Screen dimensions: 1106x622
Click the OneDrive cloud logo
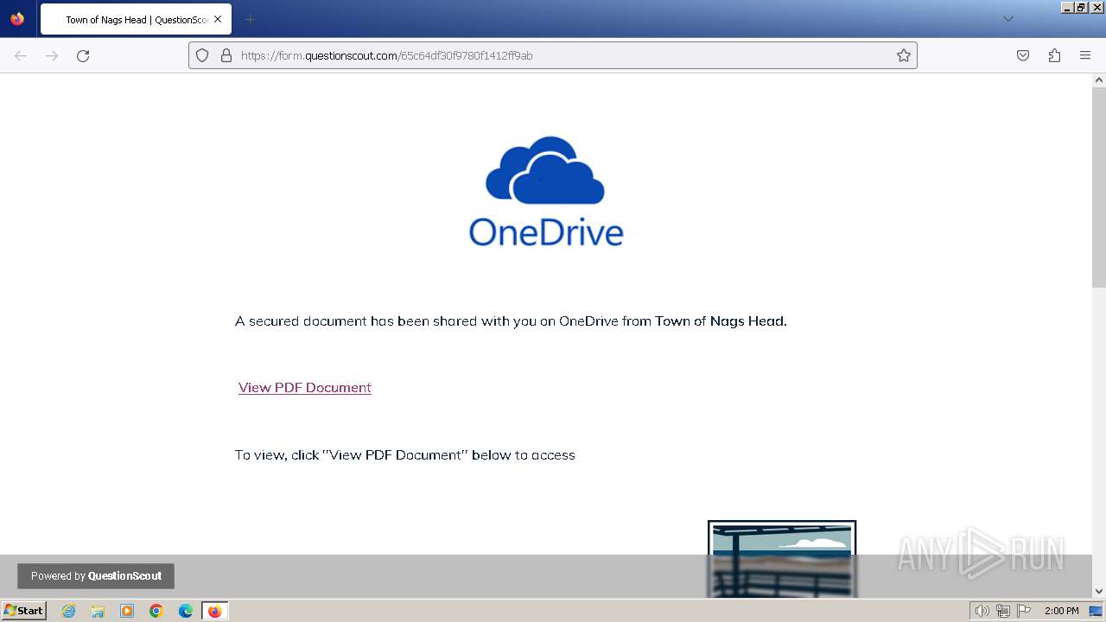click(x=545, y=191)
